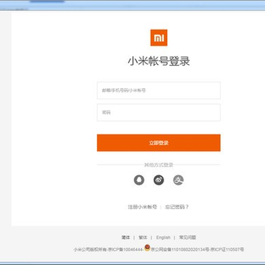Click the police badge icon in footer
Image resolution: width=265 pixels, height=265 pixels.
[x=147, y=248]
